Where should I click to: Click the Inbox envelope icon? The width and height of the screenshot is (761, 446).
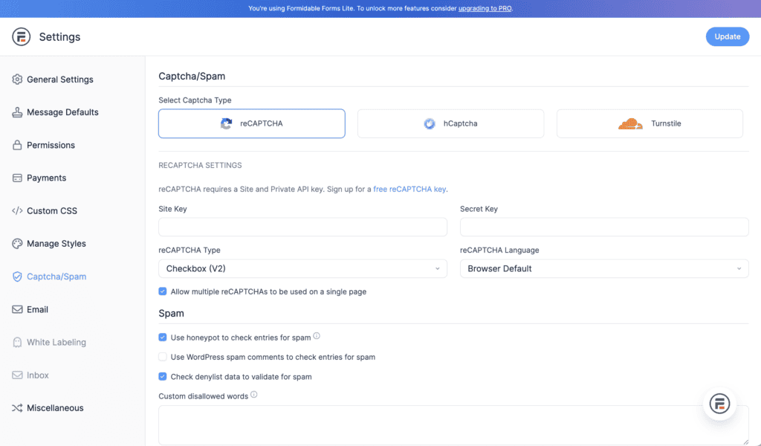click(x=18, y=375)
